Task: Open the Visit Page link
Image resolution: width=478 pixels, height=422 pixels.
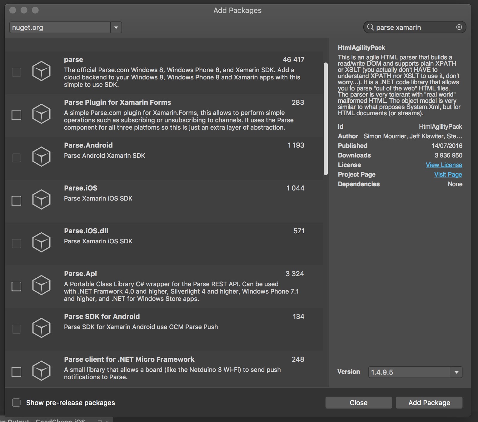Action: [448, 174]
